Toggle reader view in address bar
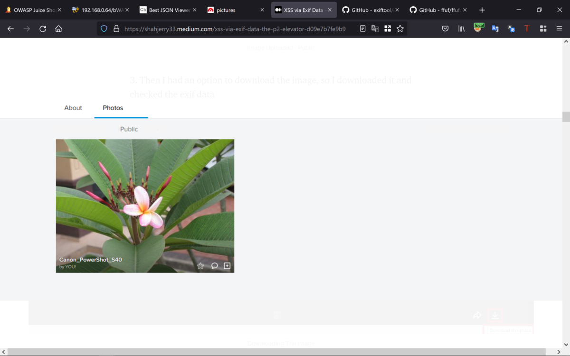The width and height of the screenshot is (570, 356). click(362, 29)
